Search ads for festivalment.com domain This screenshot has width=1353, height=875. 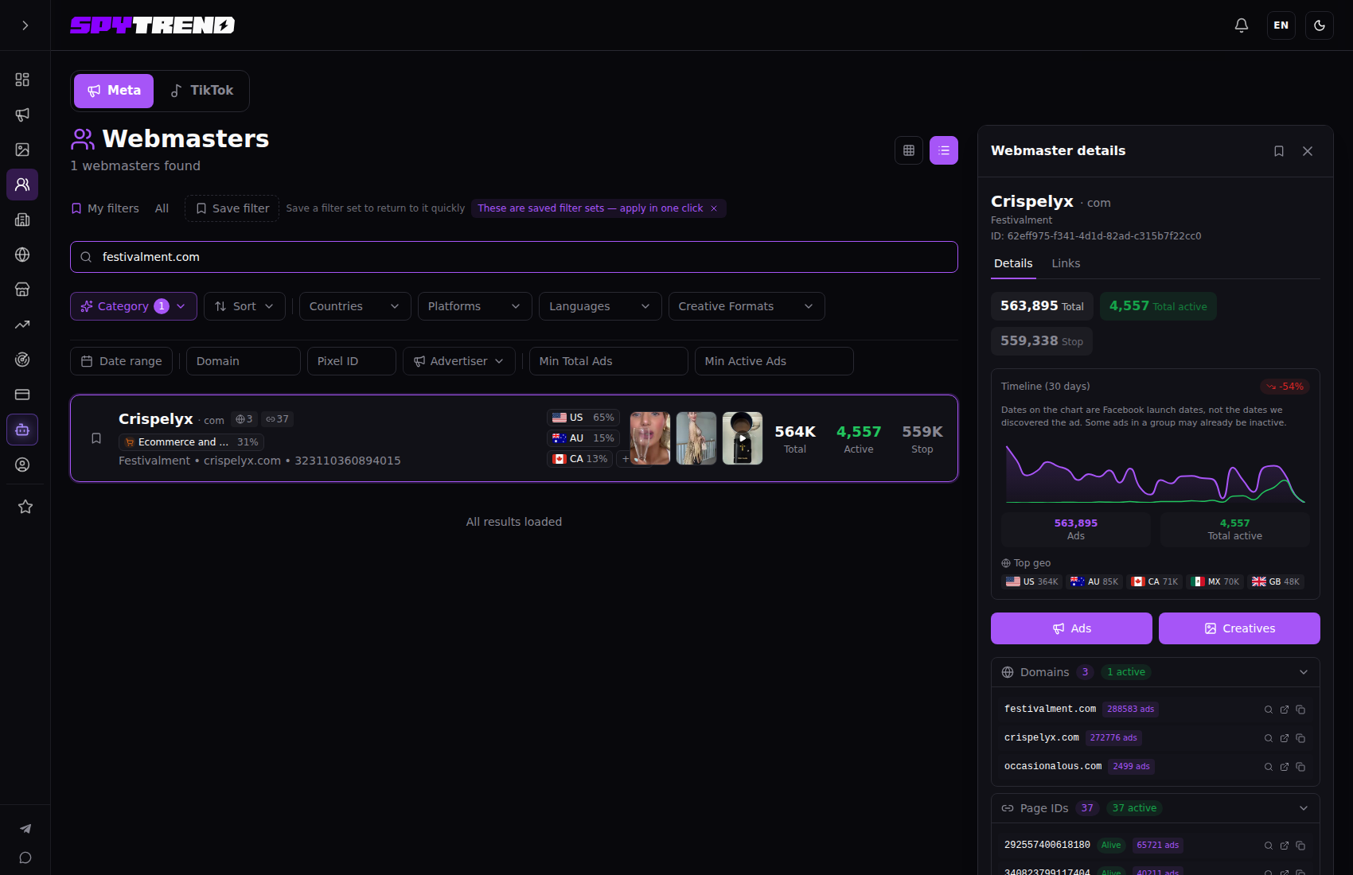click(1269, 710)
